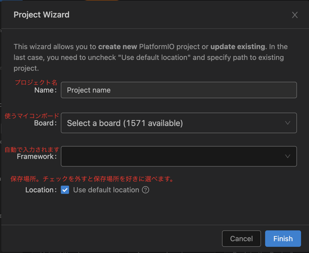Focus the Project name input field
The width and height of the screenshot is (309, 253).
pyautogui.click(x=179, y=90)
